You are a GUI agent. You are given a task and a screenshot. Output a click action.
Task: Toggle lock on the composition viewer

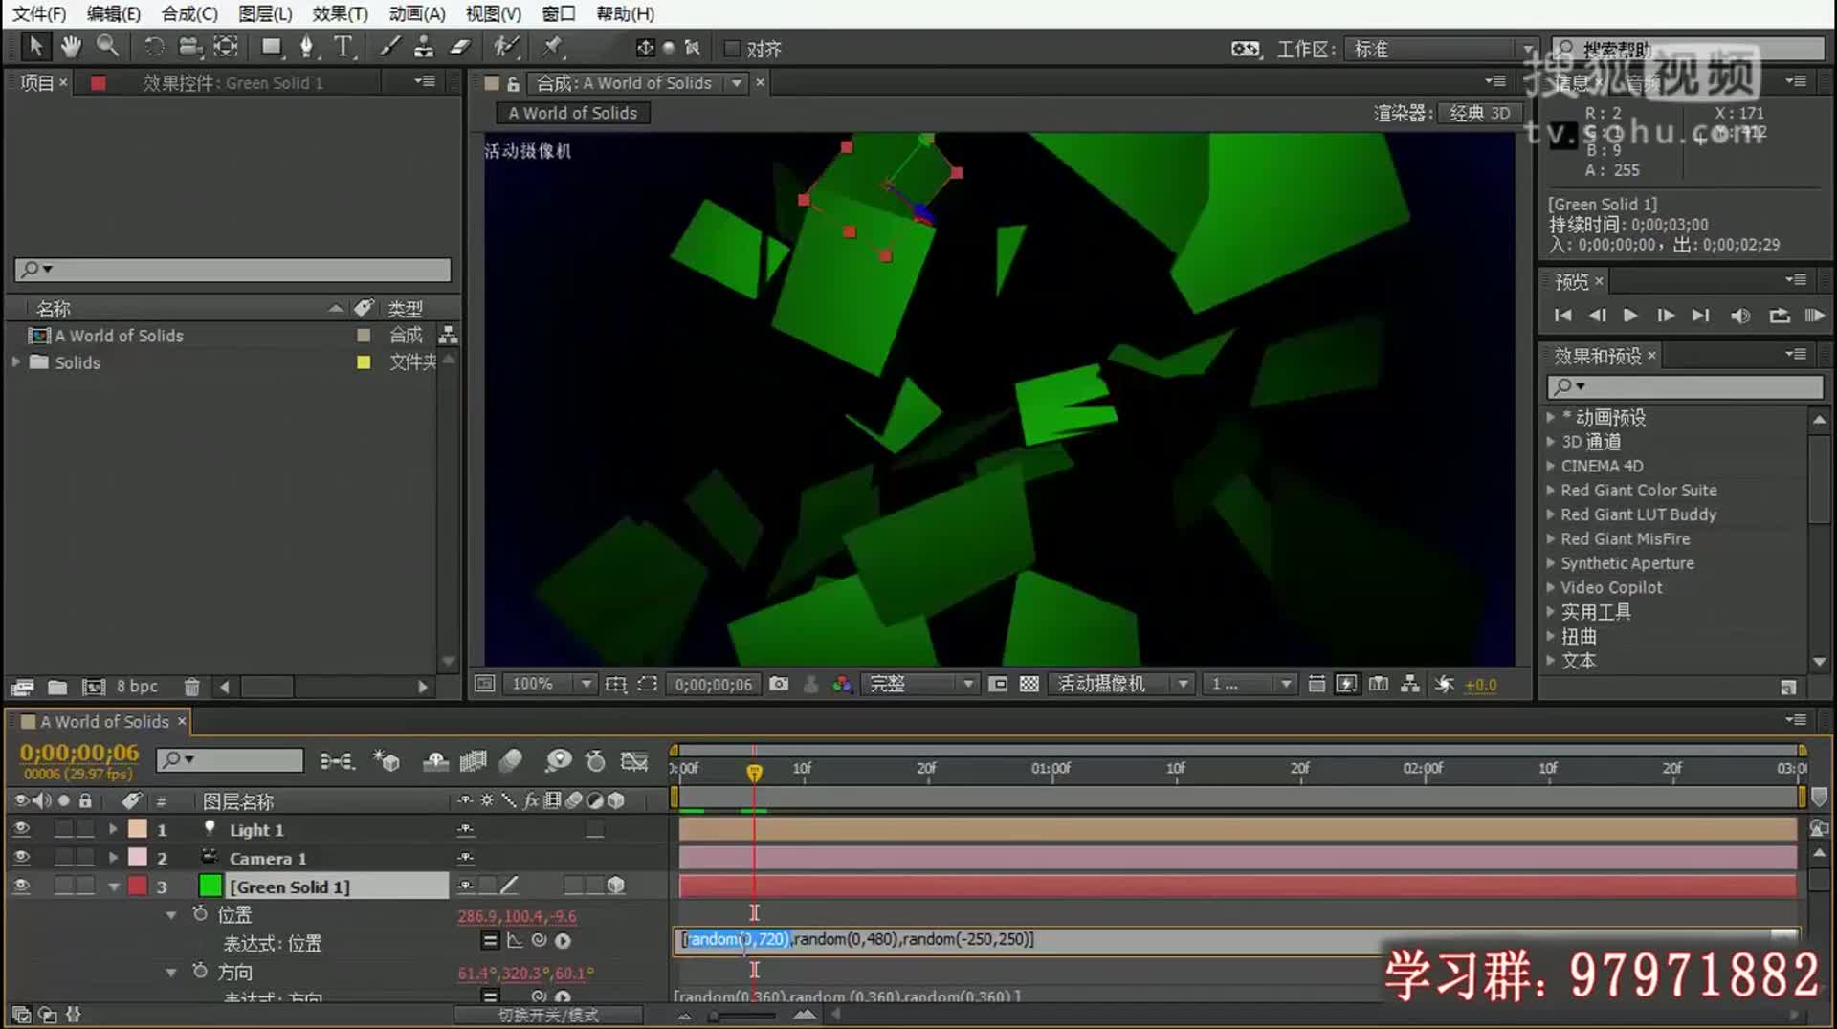point(514,83)
